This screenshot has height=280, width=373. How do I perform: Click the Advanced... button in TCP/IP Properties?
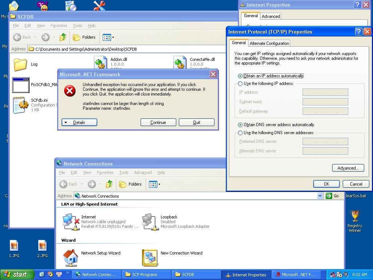pyautogui.click(x=348, y=168)
